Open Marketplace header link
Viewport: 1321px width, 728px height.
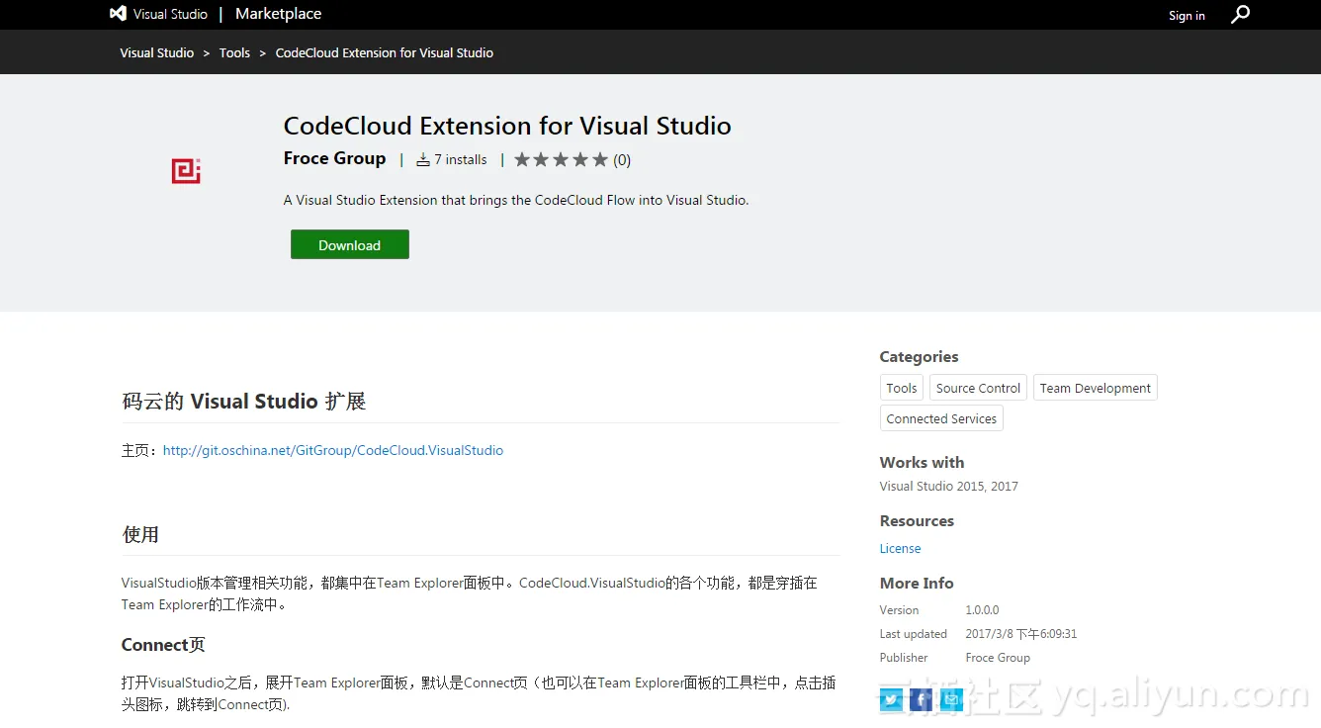278,14
